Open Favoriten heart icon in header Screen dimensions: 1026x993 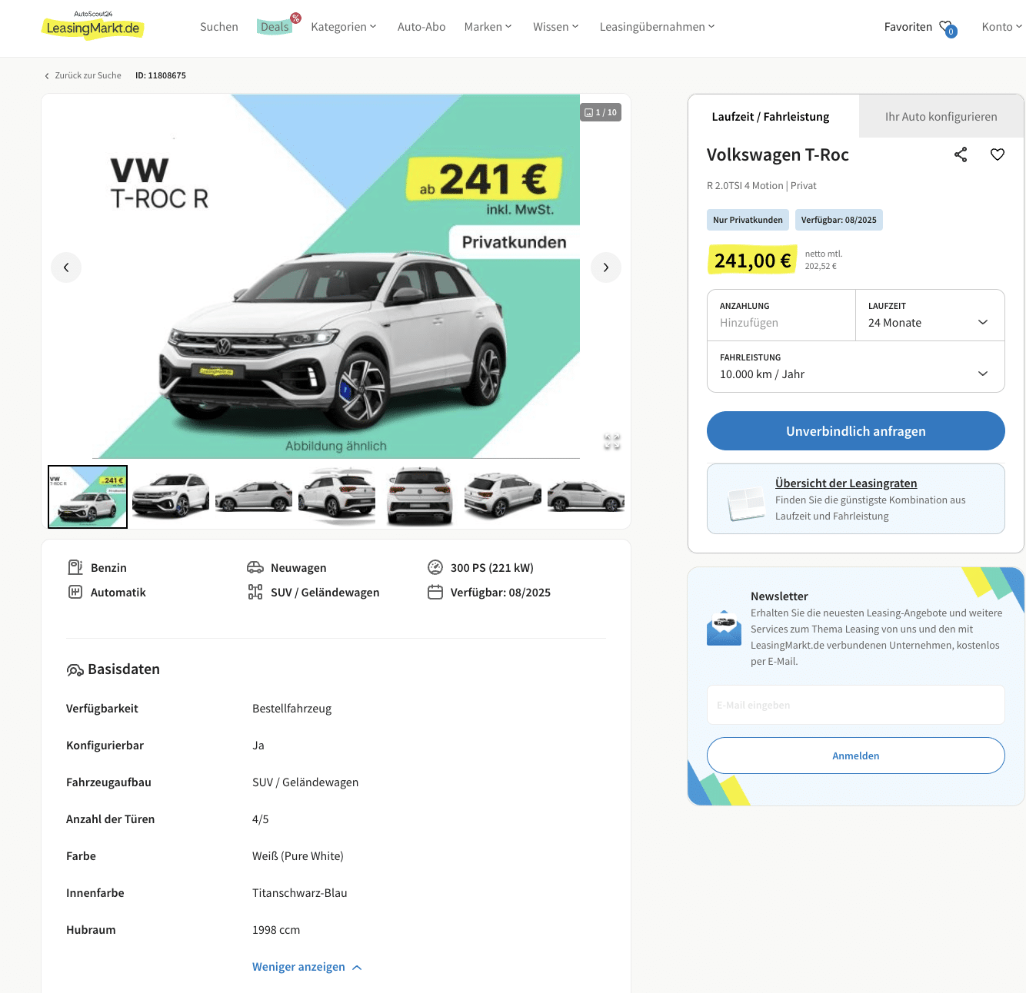click(x=947, y=27)
